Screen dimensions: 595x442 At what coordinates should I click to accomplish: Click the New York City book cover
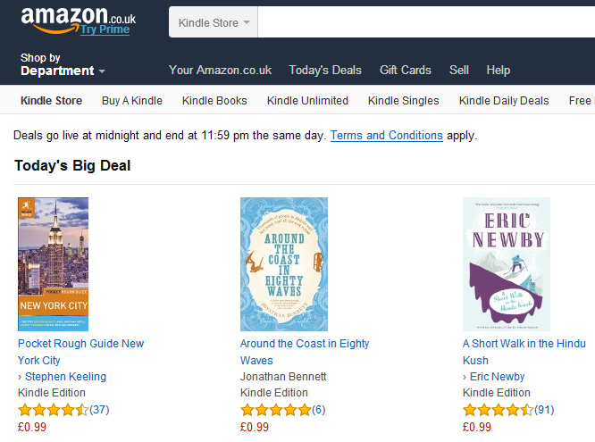(x=54, y=264)
